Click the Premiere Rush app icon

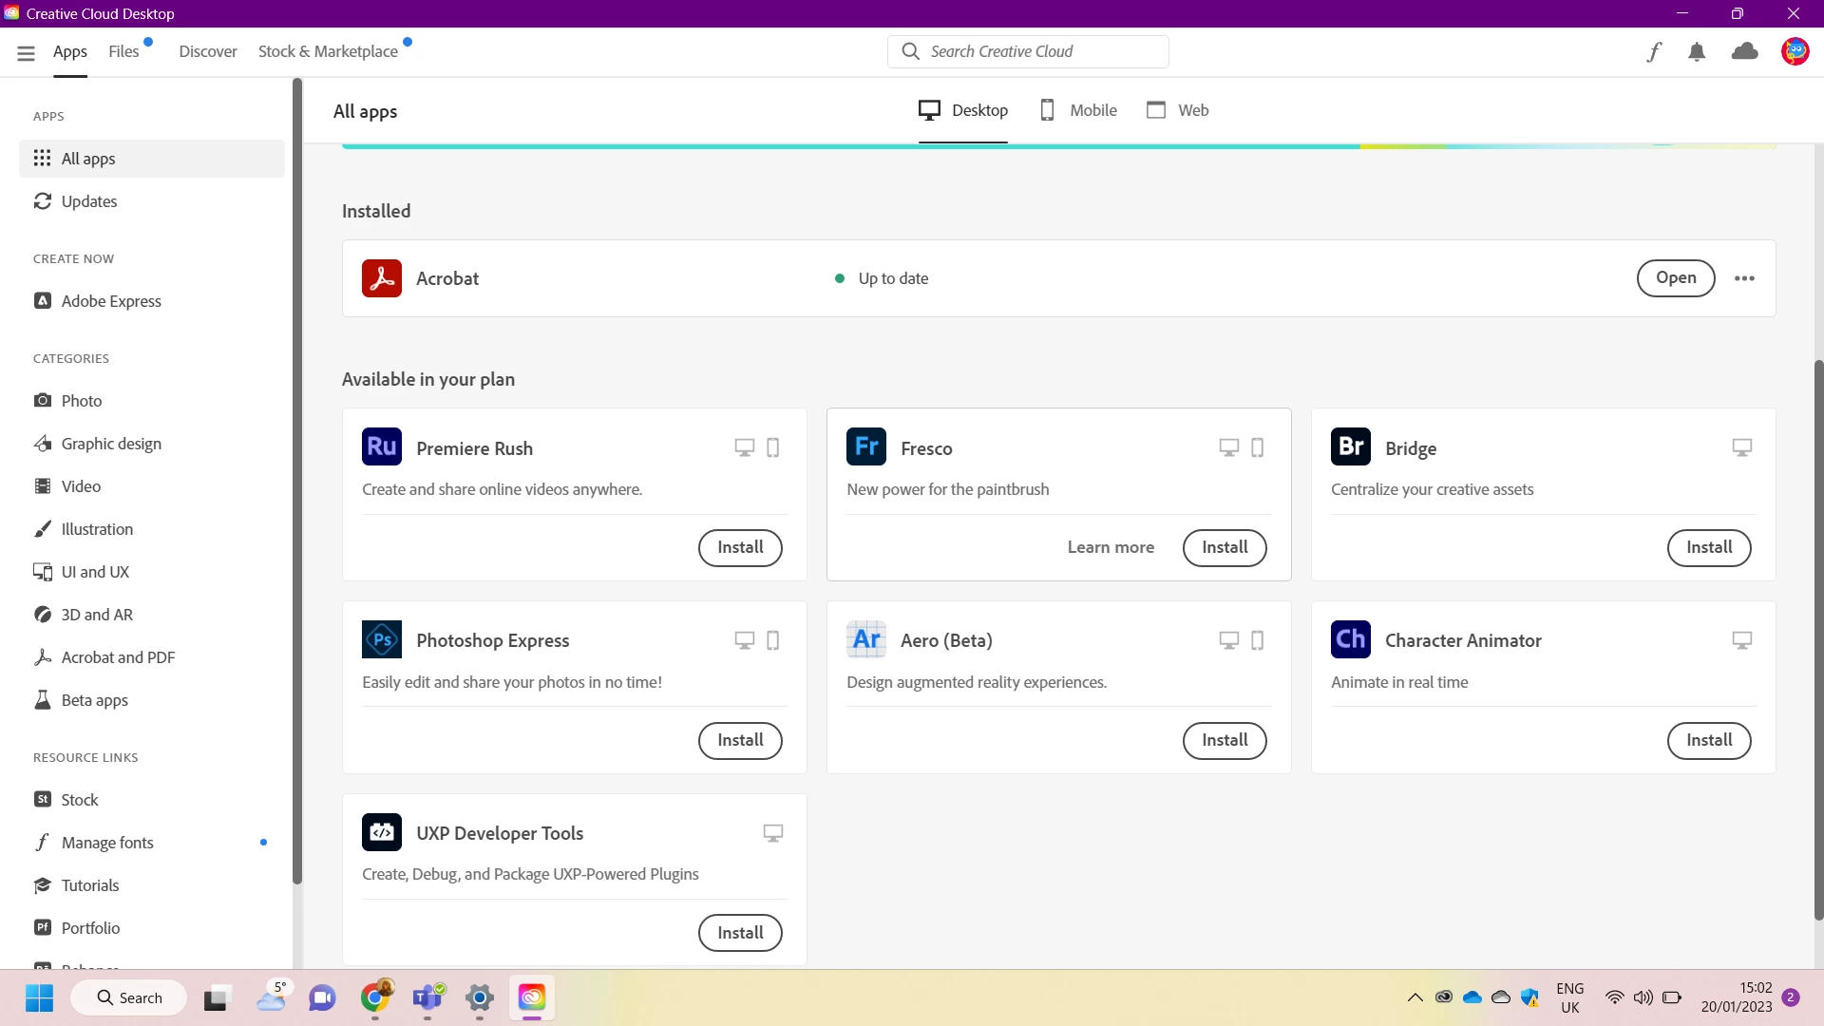click(x=382, y=447)
